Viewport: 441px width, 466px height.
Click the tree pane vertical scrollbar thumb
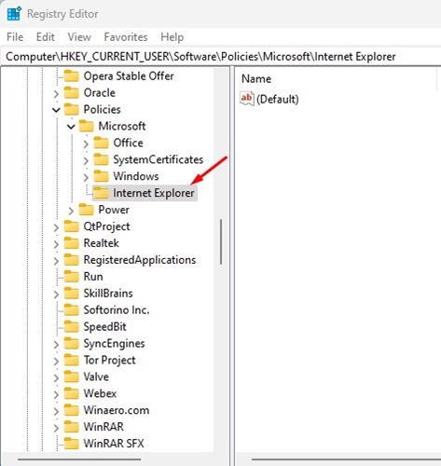click(221, 241)
